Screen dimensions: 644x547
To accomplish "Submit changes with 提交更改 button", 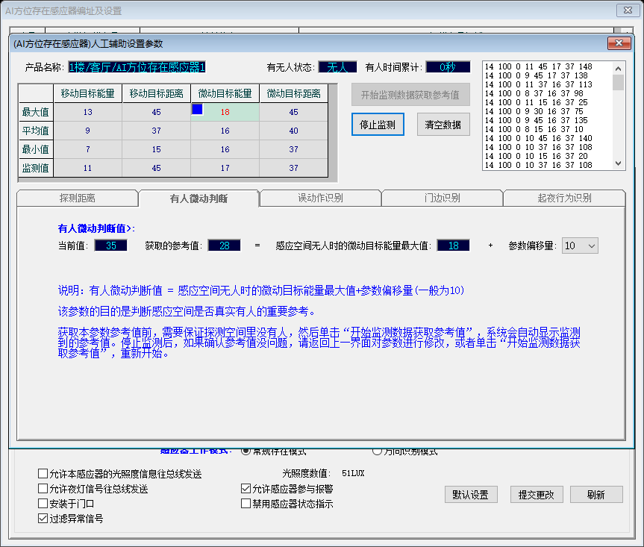I will pyautogui.click(x=537, y=495).
